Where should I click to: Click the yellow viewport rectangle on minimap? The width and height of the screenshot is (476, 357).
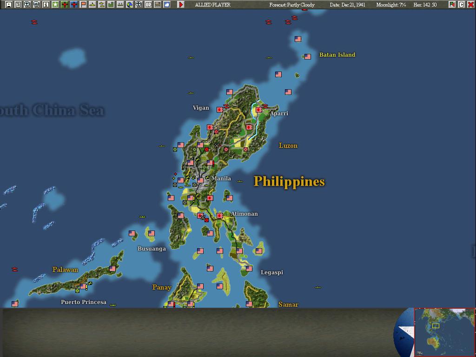(436, 326)
